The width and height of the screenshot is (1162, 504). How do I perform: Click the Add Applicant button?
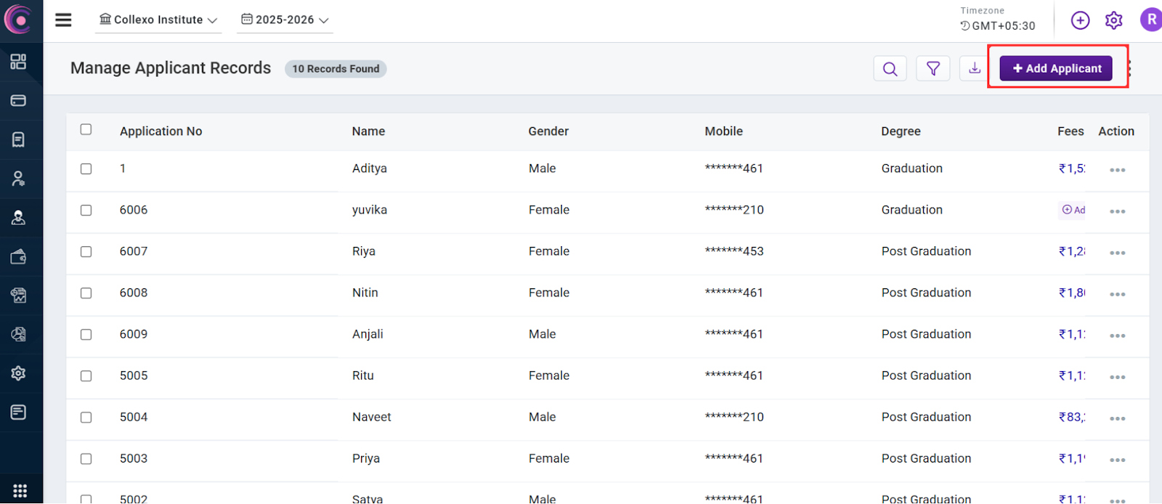1056,68
